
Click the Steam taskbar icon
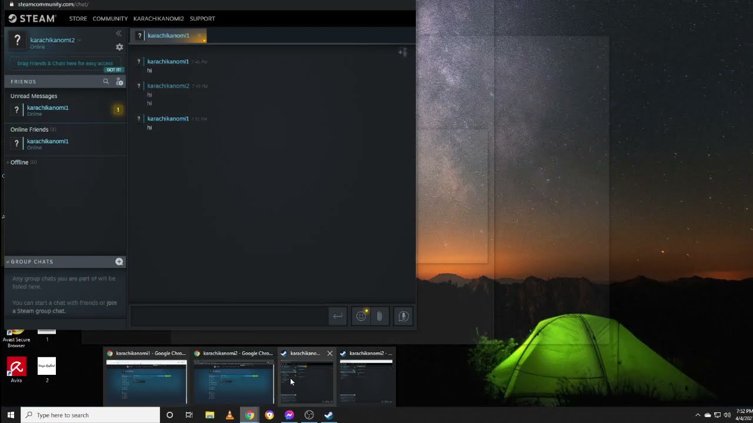click(x=329, y=415)
